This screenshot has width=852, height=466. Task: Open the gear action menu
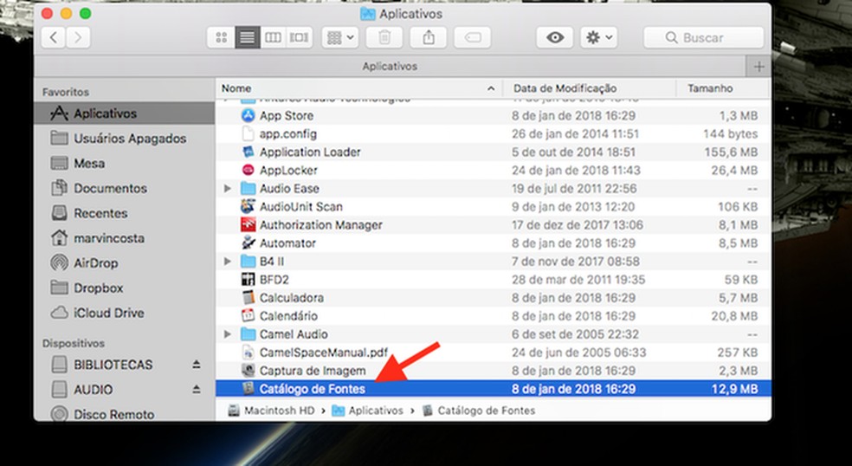599,37
